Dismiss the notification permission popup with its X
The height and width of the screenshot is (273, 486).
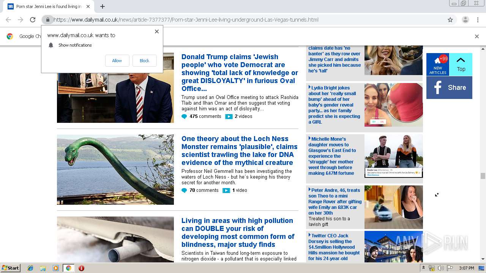point(157,31)
